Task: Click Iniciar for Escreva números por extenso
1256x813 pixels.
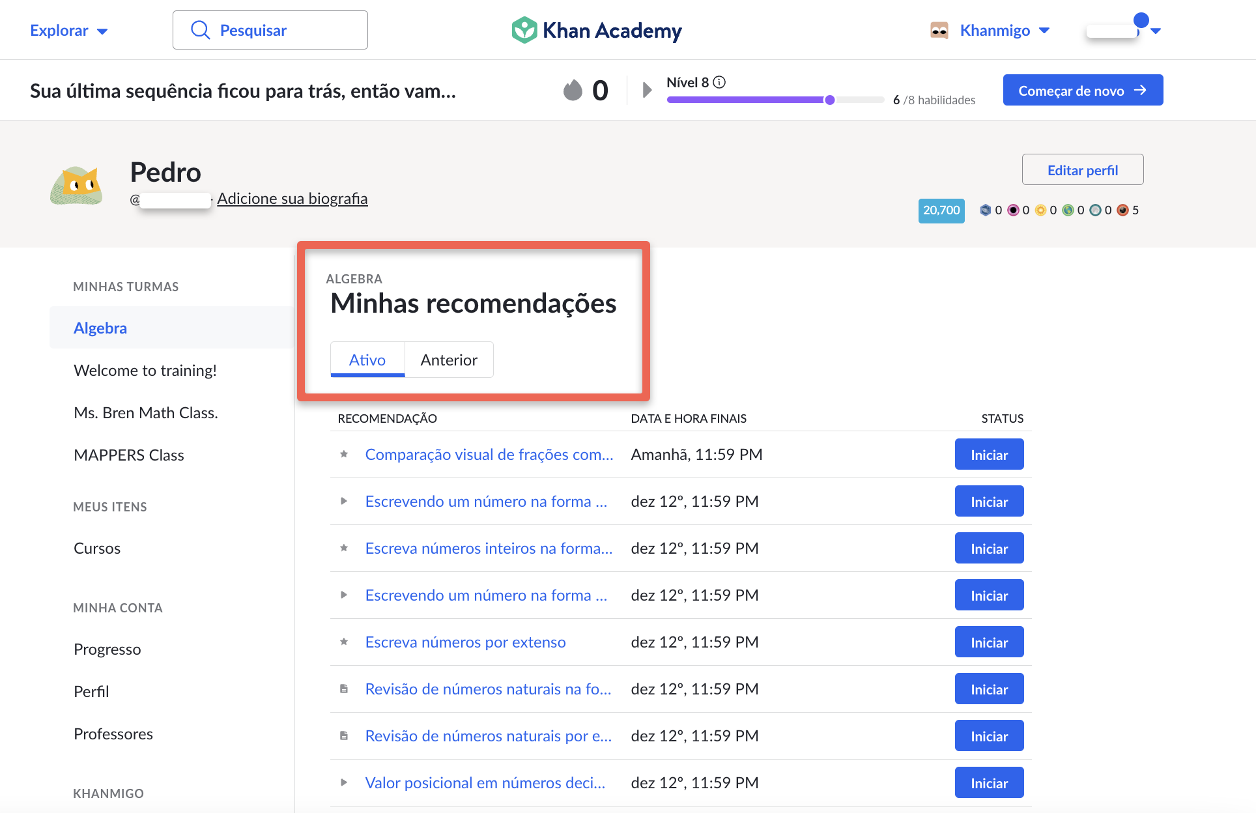Action: 989,642
